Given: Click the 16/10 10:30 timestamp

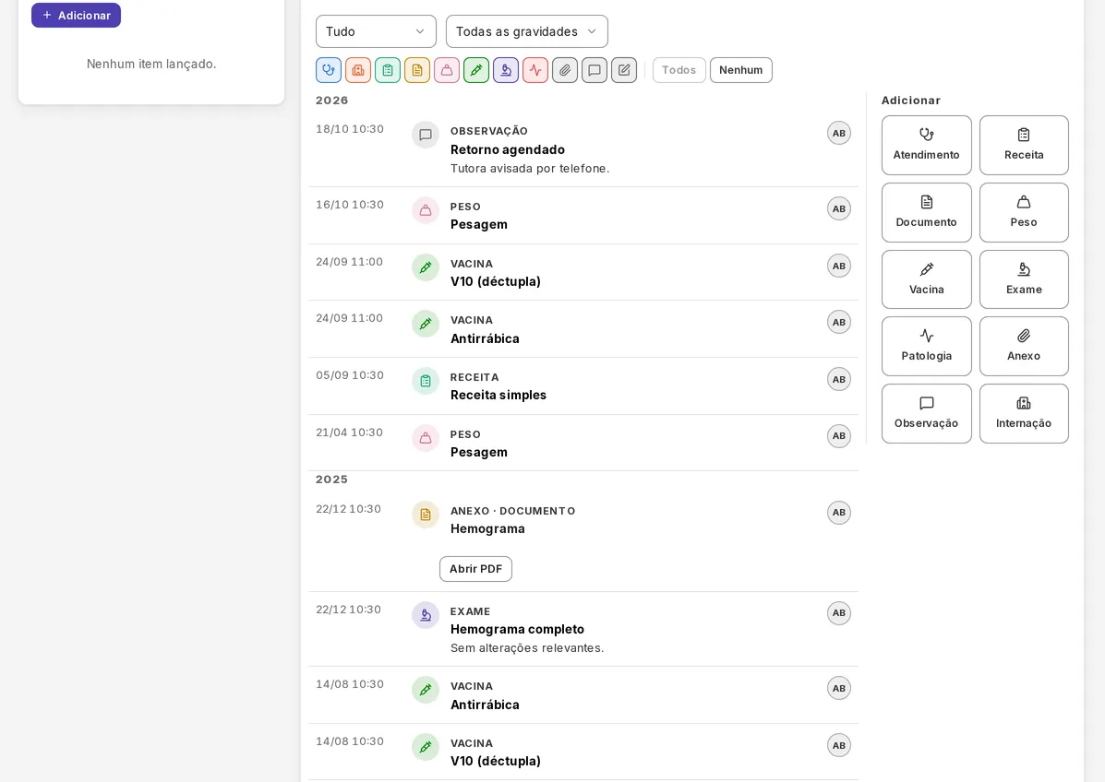Looking at the screenshot, I should click(x=350, y=205).
